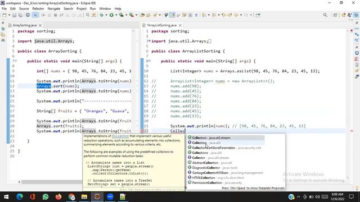360x202 pixels.
Task: Choose Collections - java.util proposal
Action: pos(226,153)
